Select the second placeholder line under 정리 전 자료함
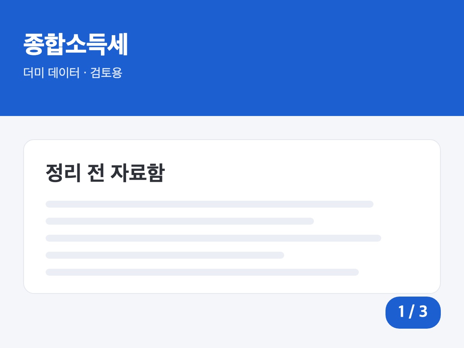464x348 pixels. 180,221
